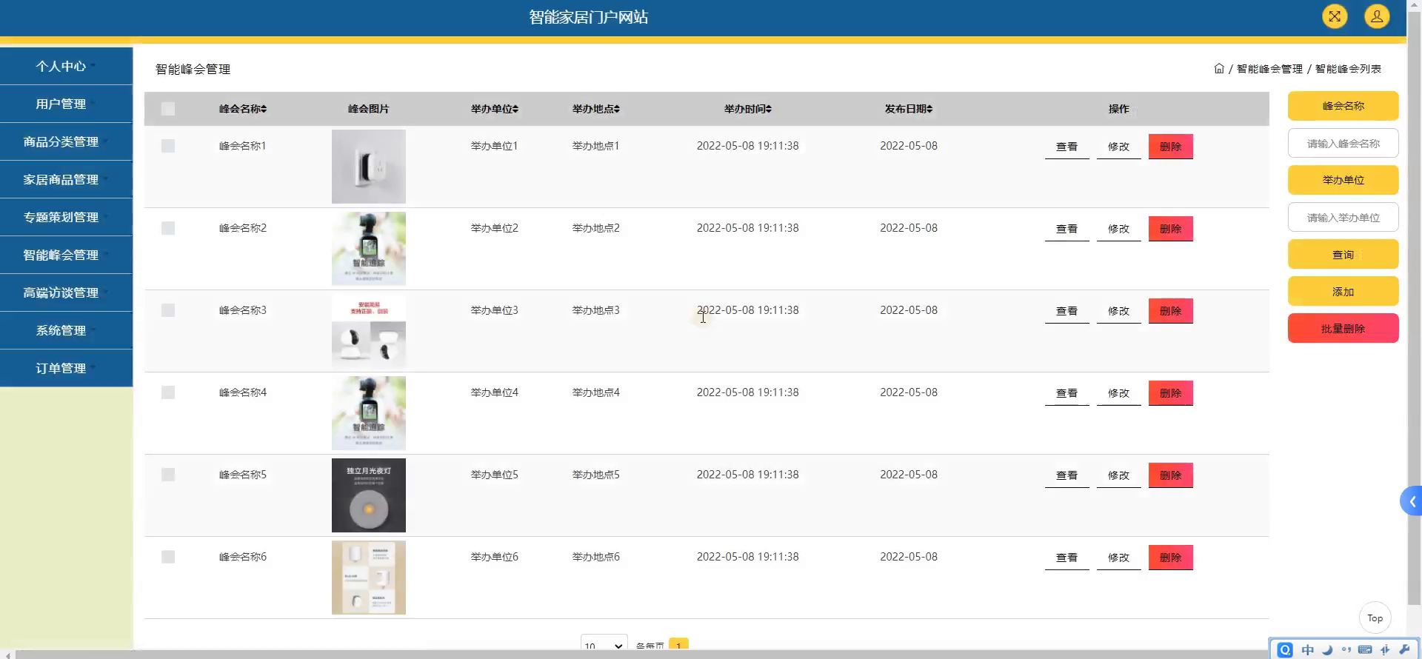Click the red 批量删除 button
Viewport: 1422px width, 659px height.
click(1343, 328)
